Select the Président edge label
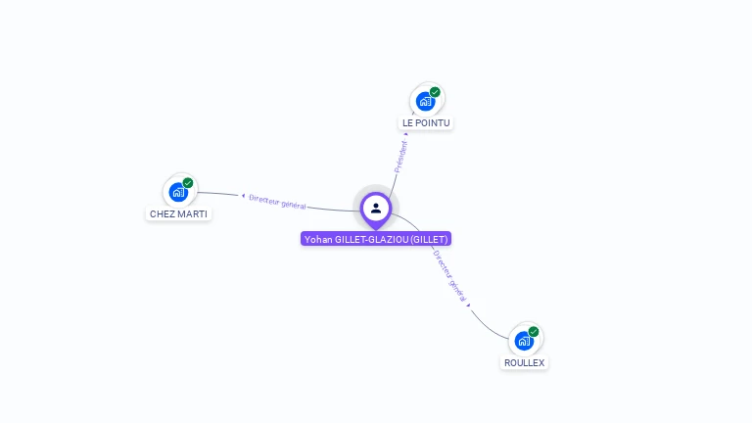The width and height of the screenshot is (752, 423). pyautogui.click(x=400, y=157)
